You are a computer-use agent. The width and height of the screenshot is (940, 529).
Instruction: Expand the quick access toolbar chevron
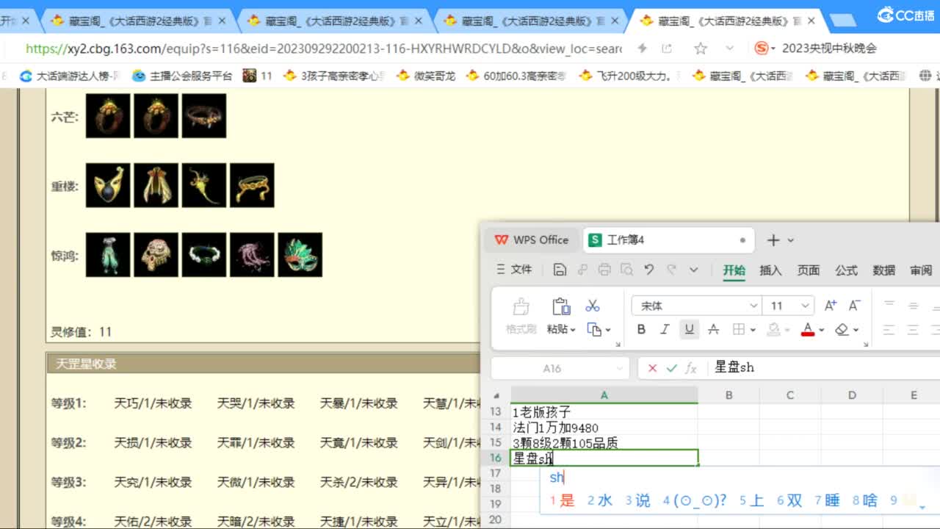point(694,270)
